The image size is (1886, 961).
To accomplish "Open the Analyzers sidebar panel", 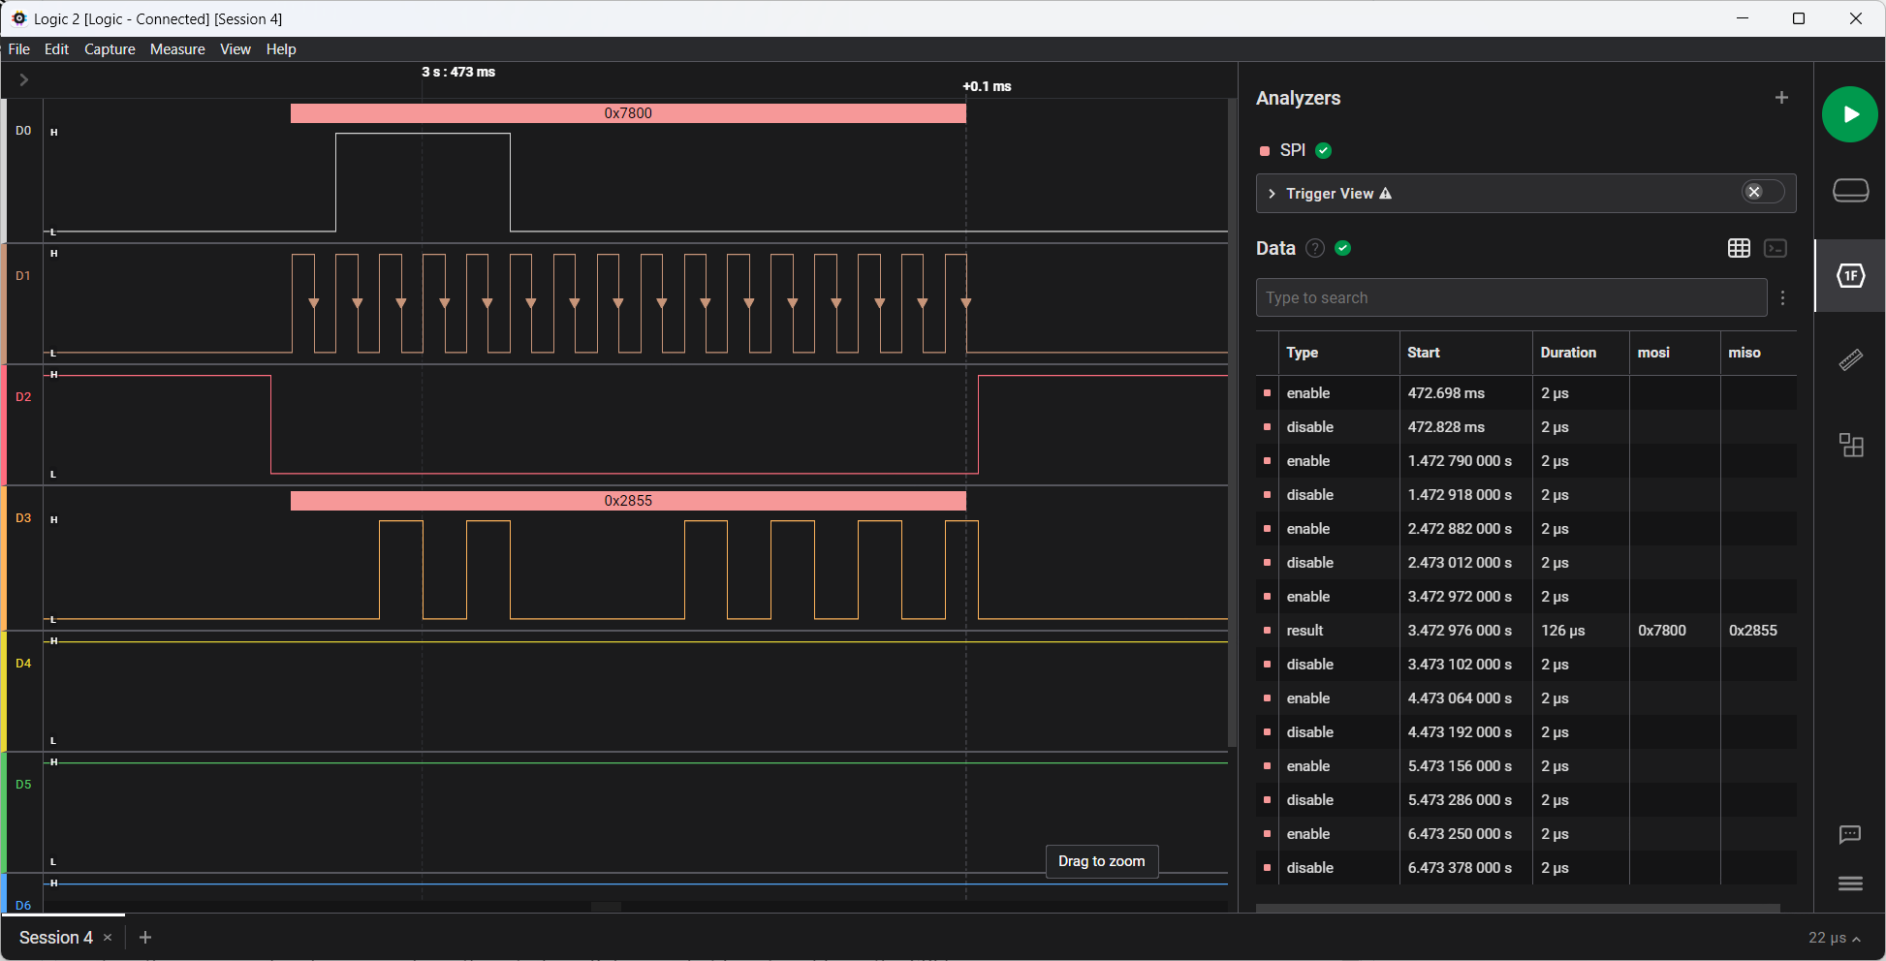I will coord(1850,276).
